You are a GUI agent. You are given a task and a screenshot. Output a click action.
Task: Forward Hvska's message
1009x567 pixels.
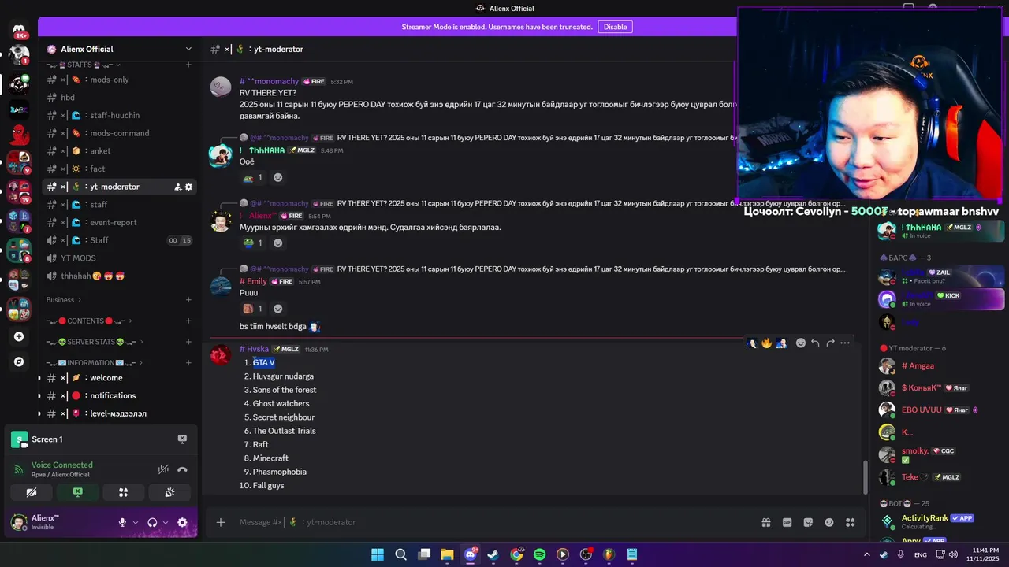[x=830, y=343]
